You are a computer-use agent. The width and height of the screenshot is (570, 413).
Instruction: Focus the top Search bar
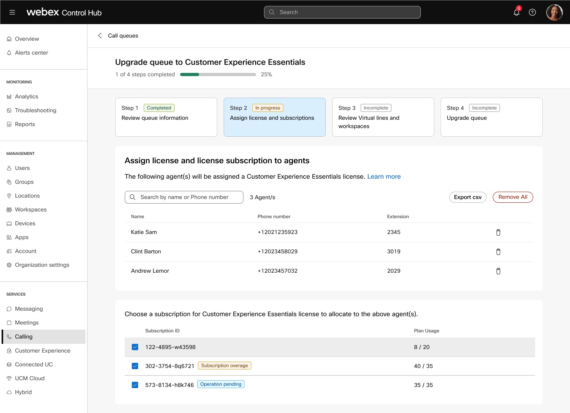(x=342, y=12)
